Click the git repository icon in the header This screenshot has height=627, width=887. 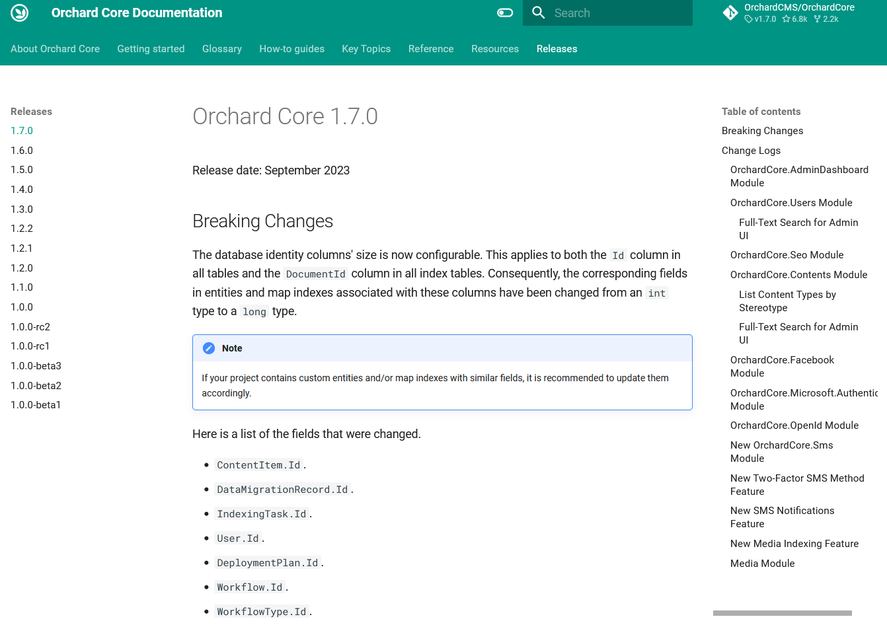pos(730,13)
